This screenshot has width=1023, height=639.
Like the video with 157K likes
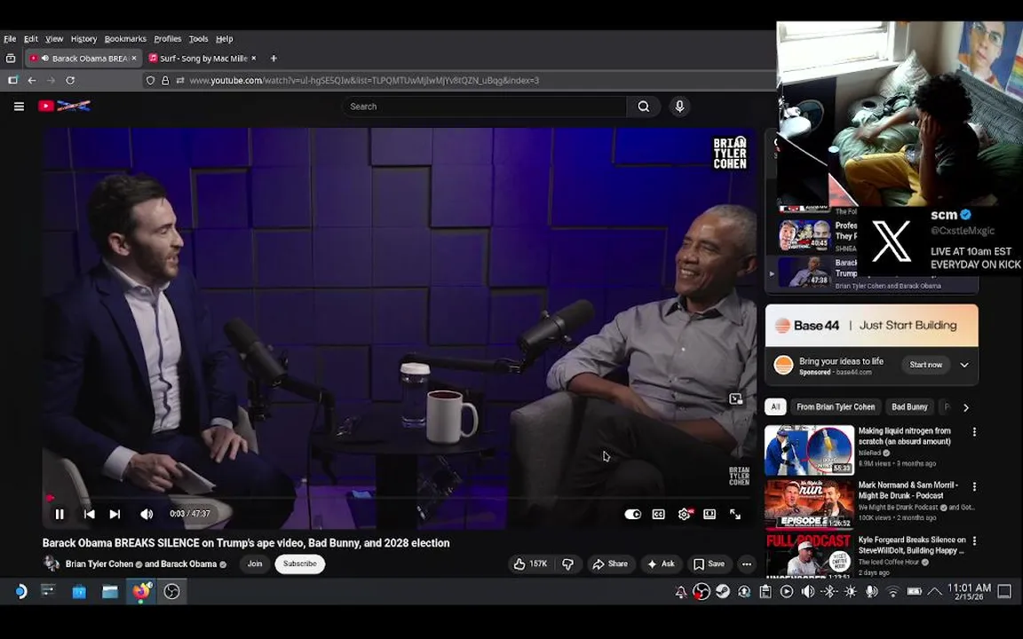(530, 564)
